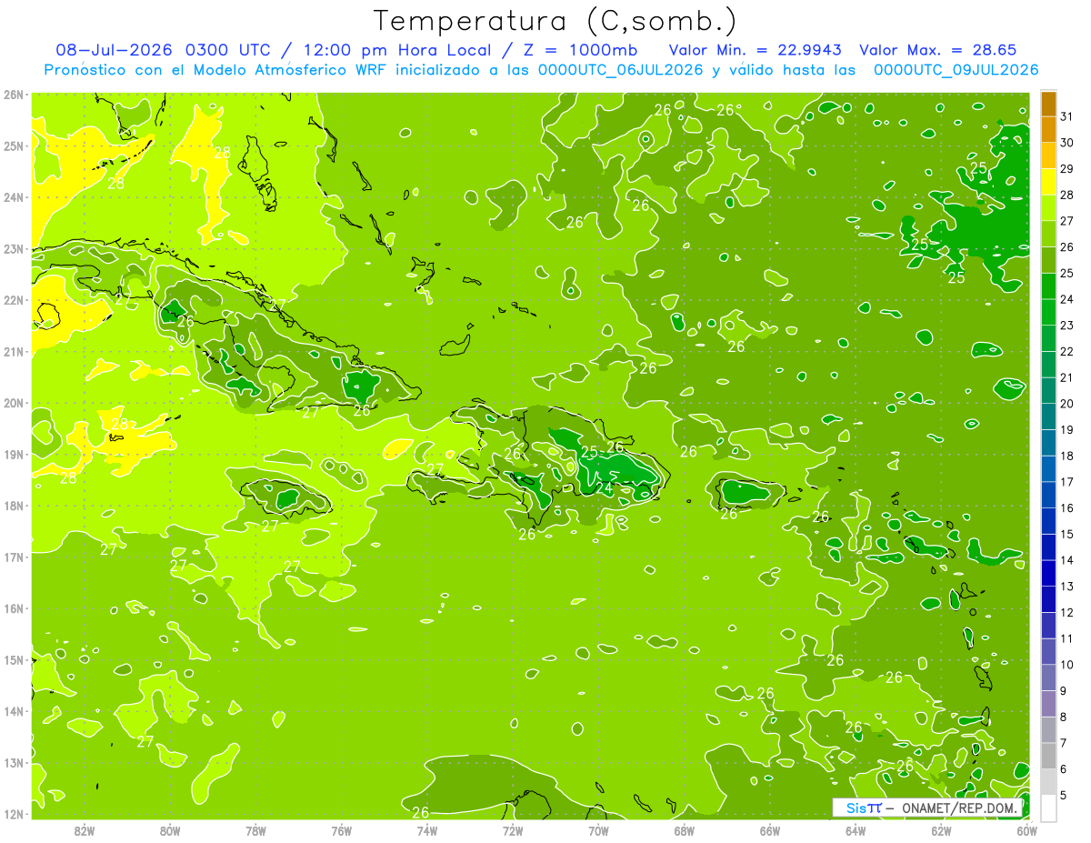Click the 25N latitude axis label
This screenshot has width=1091, height=843.
click(14, 146)
